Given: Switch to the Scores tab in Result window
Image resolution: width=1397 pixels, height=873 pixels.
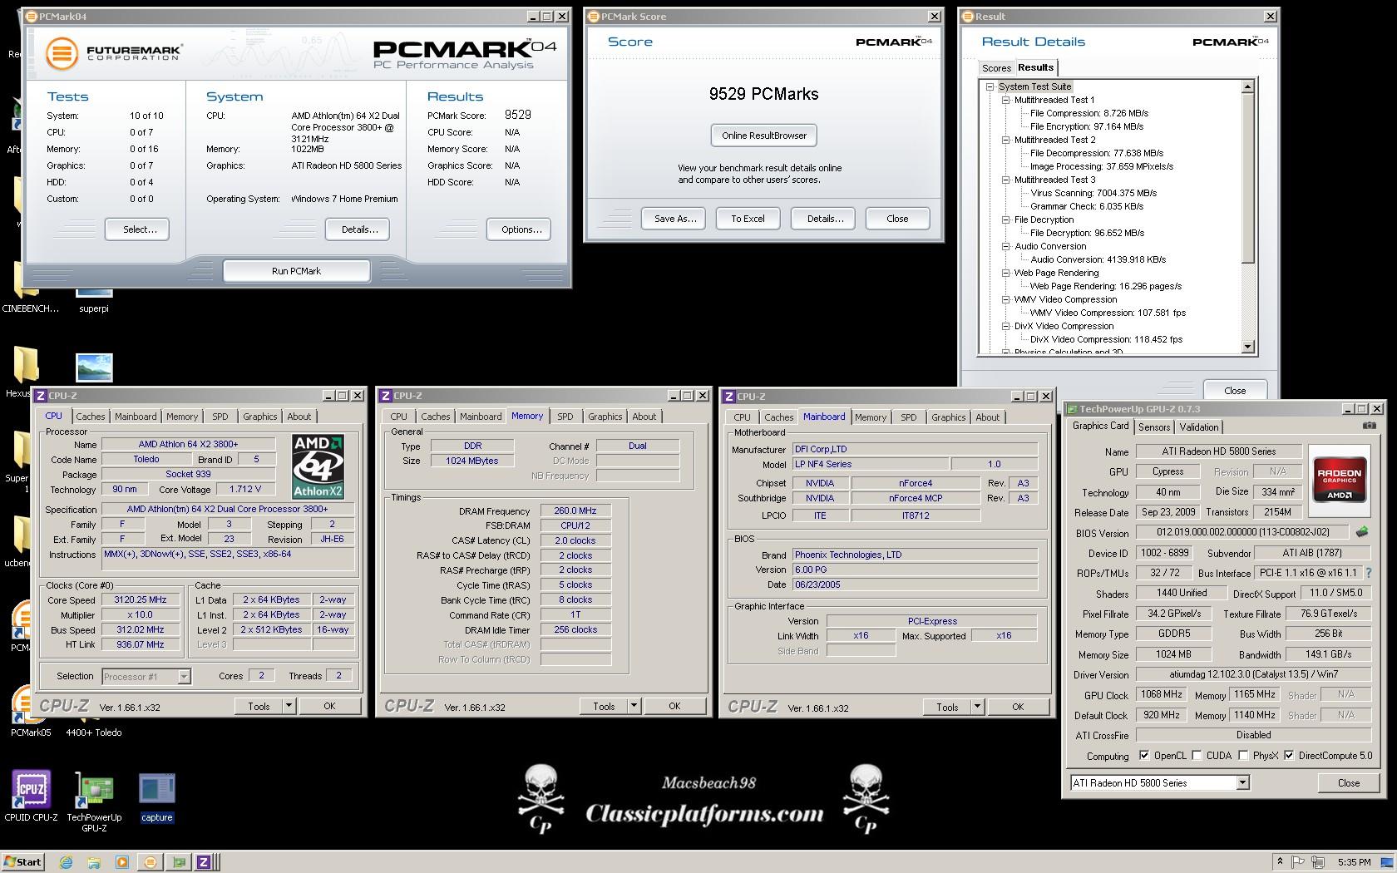Looking at the screenshot, I should [995, 68].
